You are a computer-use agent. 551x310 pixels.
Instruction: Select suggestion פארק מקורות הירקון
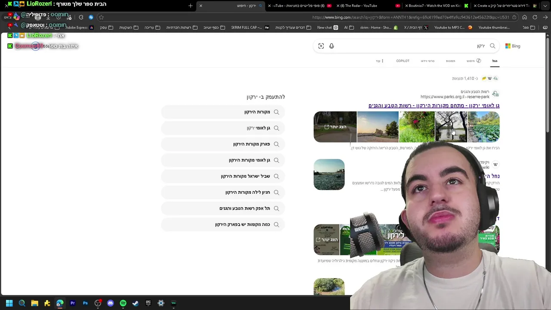point(223,144)
